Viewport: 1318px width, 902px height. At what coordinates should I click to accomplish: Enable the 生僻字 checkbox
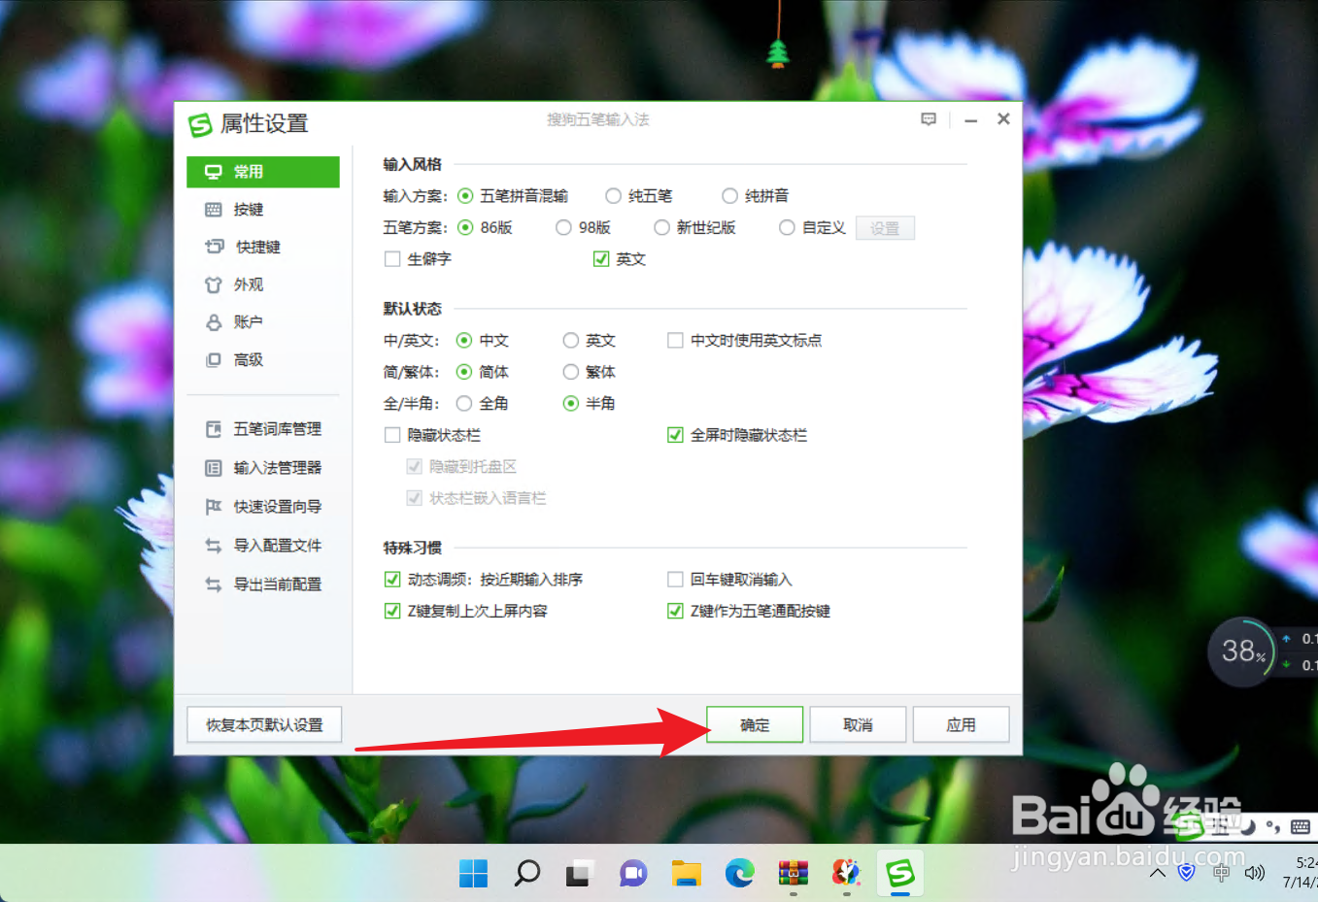click(x=392, y=259)
